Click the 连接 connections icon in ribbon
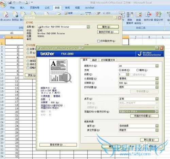170x159 pixels. point(69,13)
